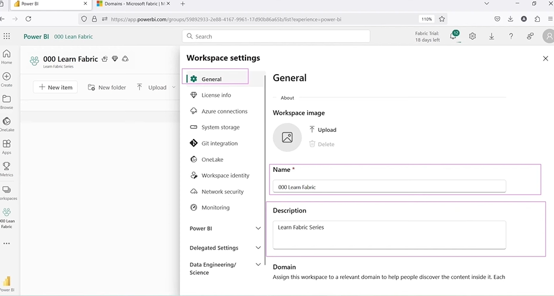
Task: Expand the Power BI settings section
Action: [x=225, y=228]
